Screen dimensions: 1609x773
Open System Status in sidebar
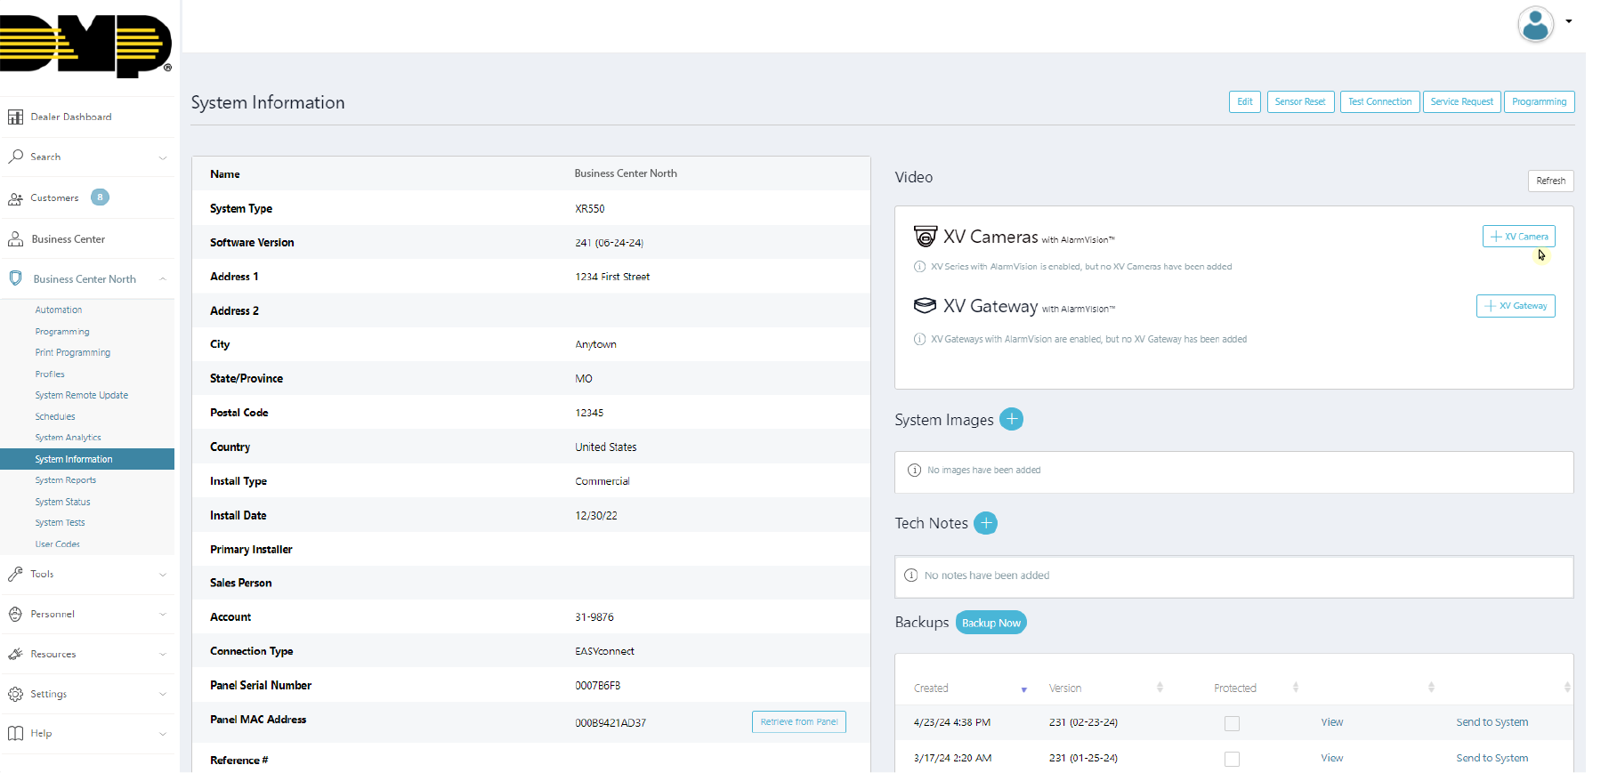[x=62, y=502]
